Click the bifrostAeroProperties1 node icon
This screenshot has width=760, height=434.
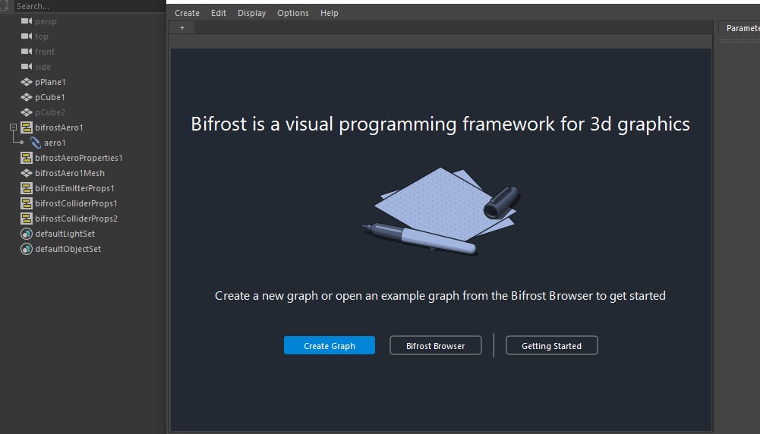coord(27,158)
